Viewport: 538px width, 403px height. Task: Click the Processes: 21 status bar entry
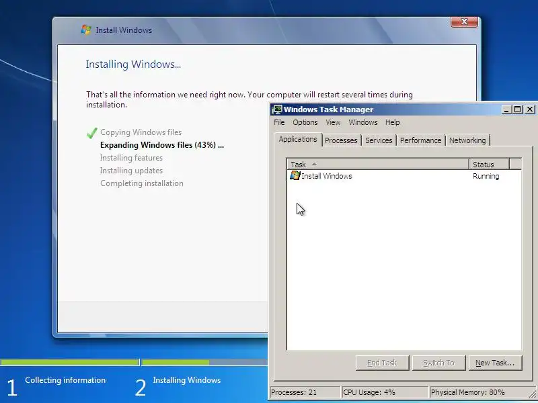(305, 392)
